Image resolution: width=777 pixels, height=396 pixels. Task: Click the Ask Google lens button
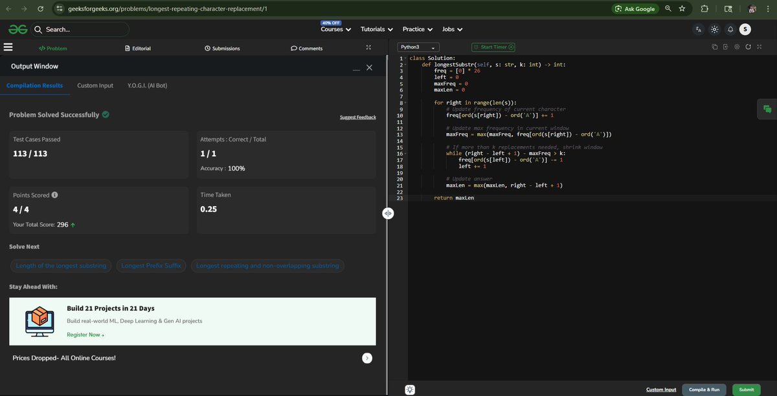[635, 9]
